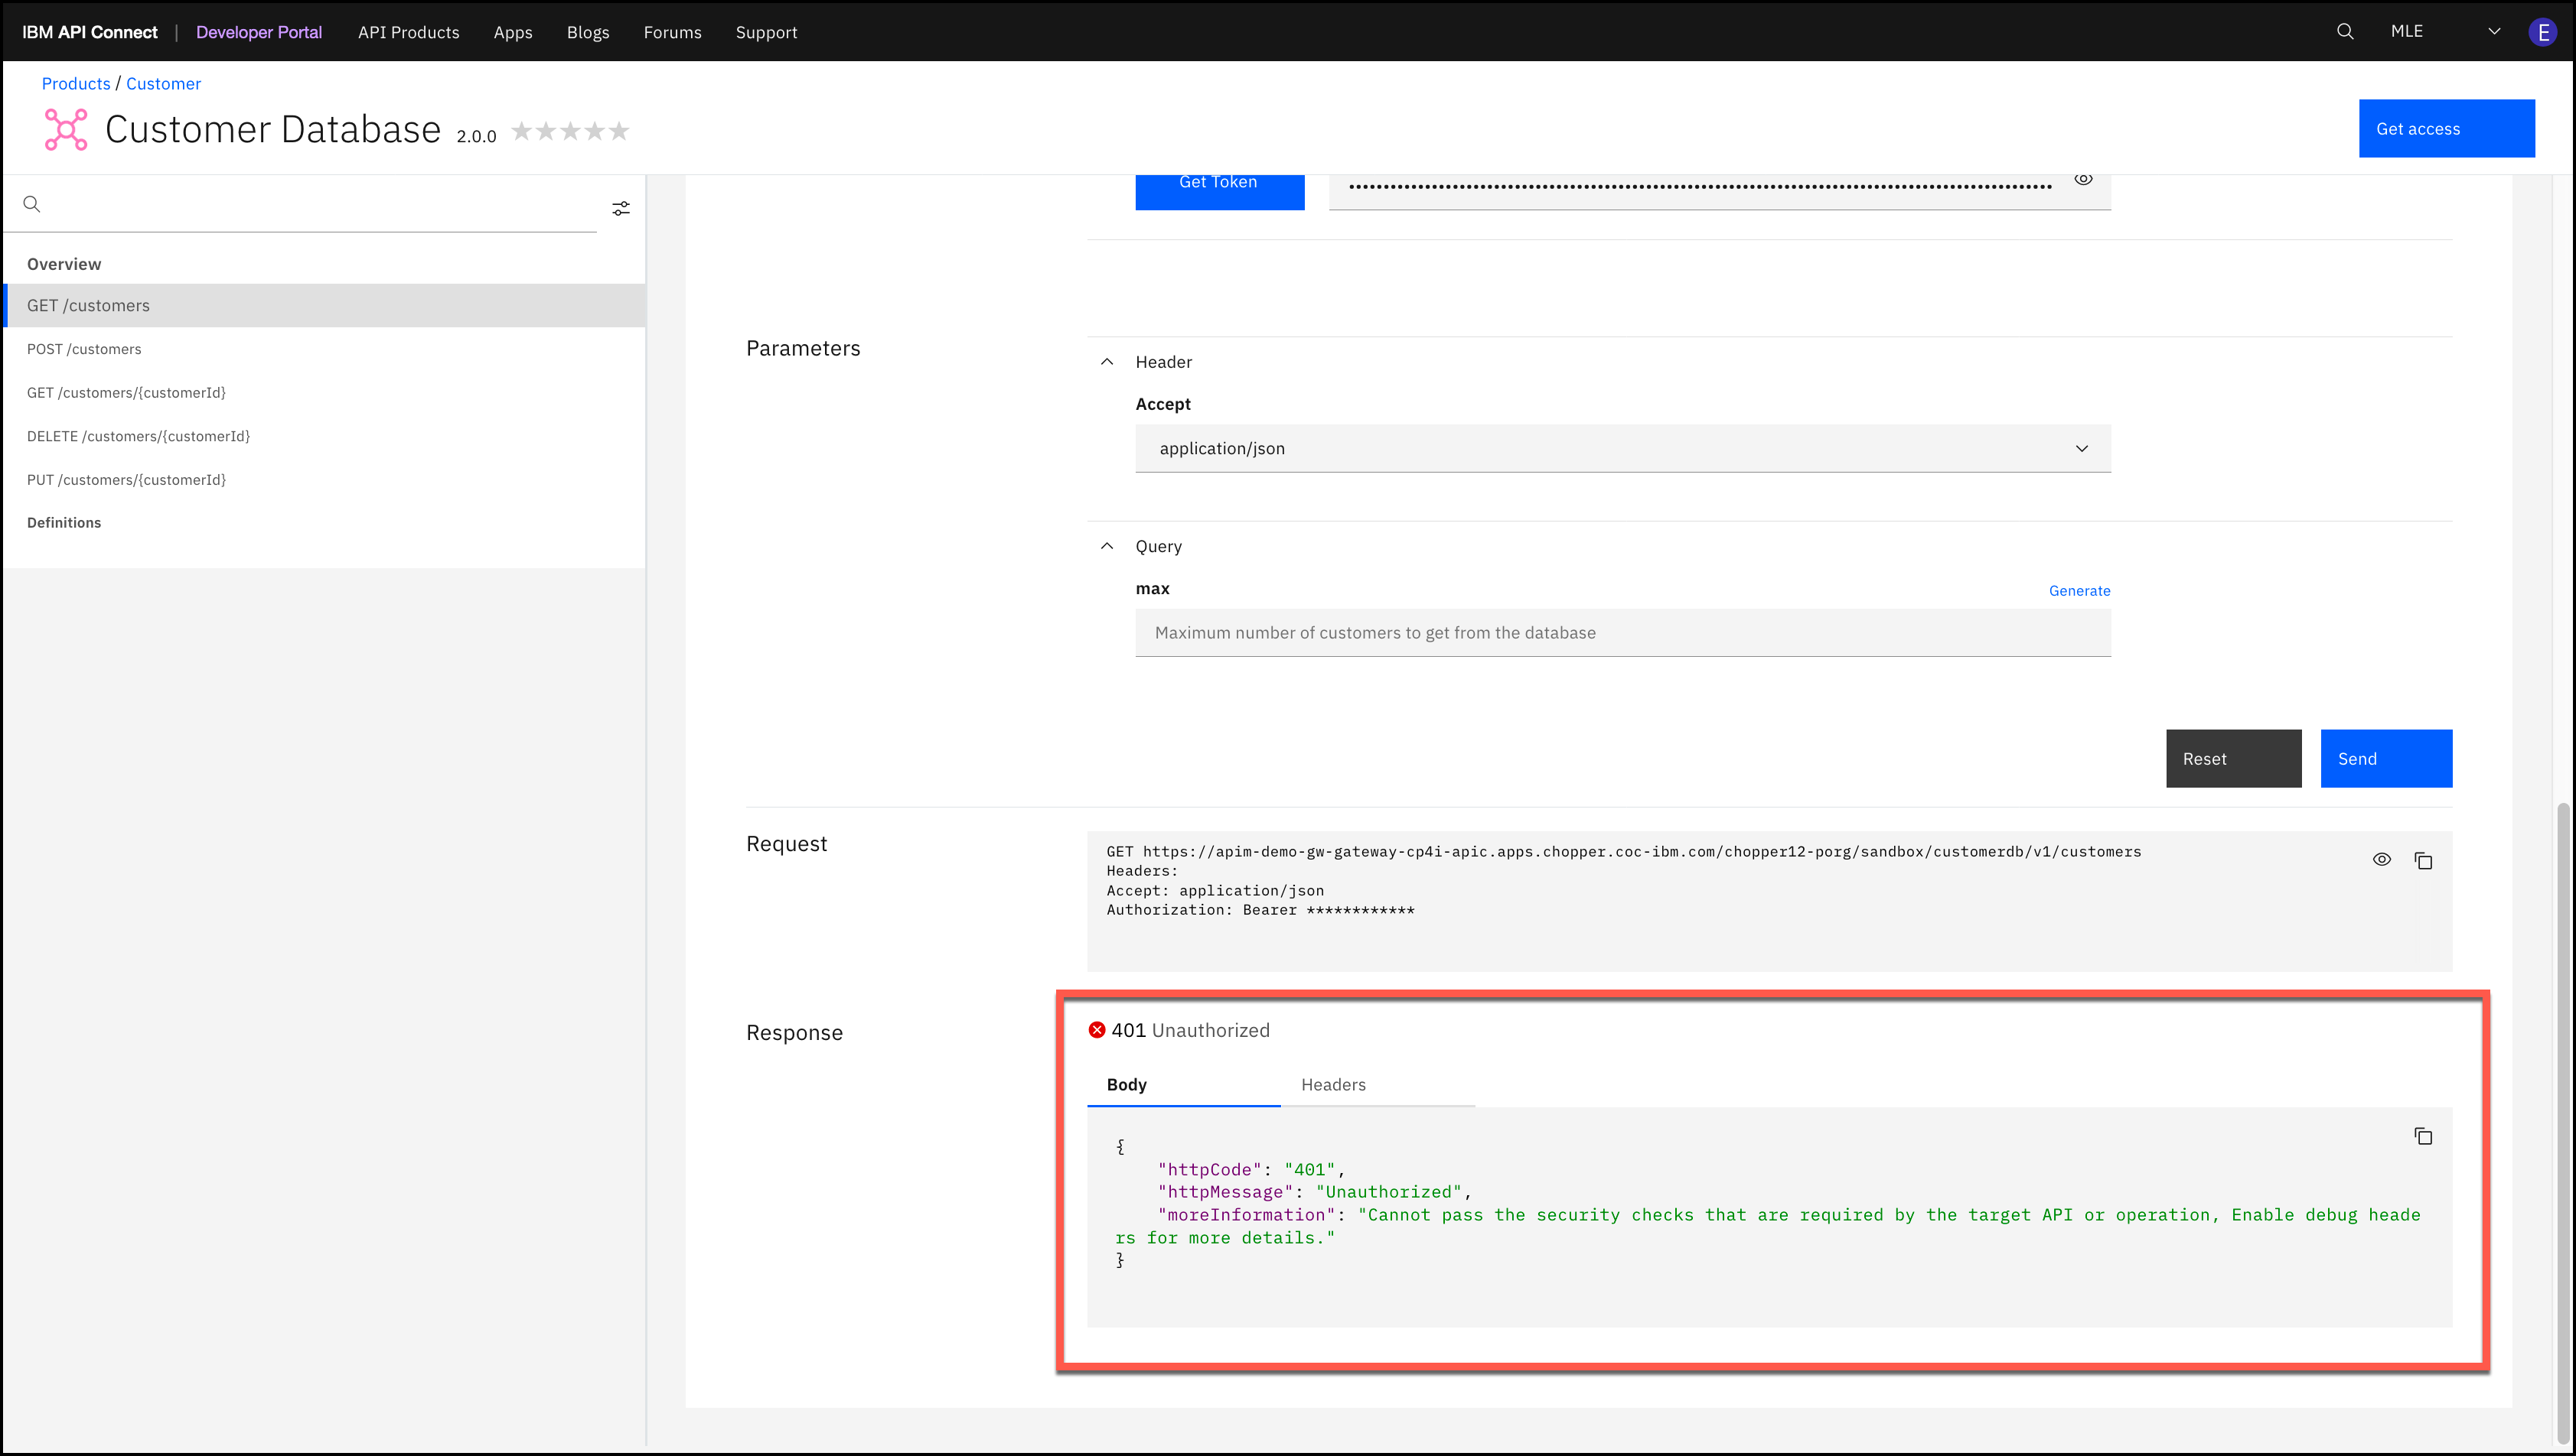This screenshot has width=2576, height=1456.
Task: Click the IBM API Connect brand
Action: (90, 32)
